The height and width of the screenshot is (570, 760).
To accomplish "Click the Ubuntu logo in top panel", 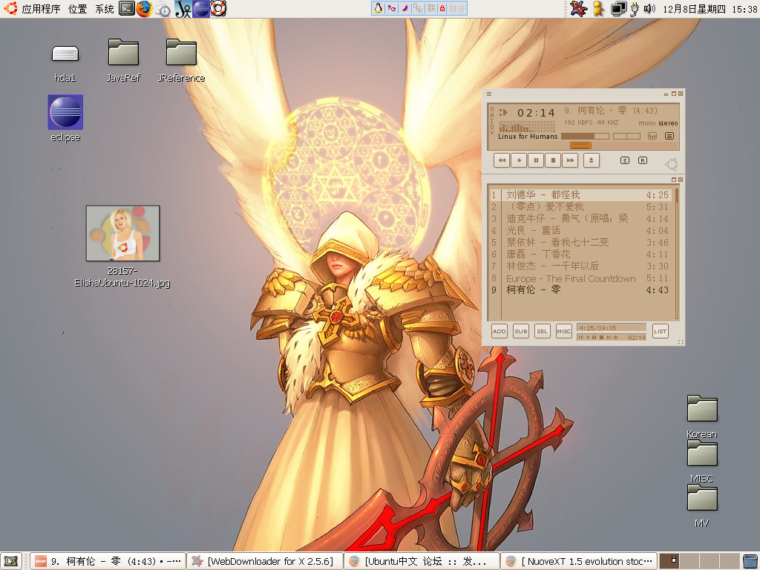I will click(10, 9).
